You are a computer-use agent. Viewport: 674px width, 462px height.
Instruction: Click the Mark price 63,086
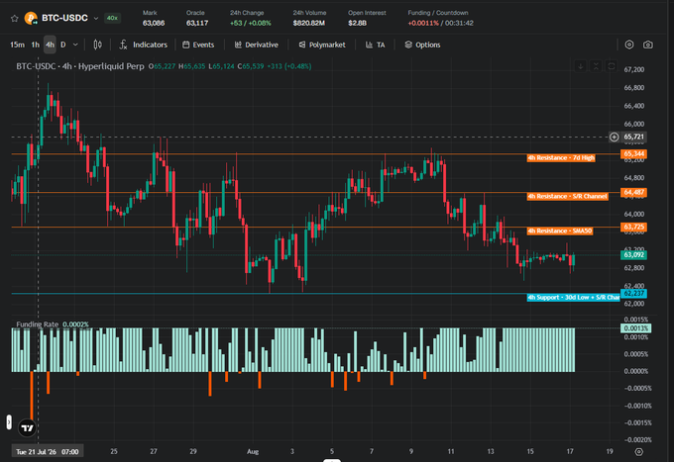[x=154, y=23]
